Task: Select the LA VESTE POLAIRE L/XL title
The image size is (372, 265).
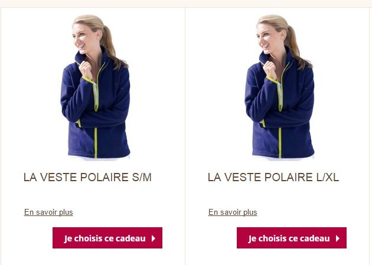Action: [x=273, y=177]
